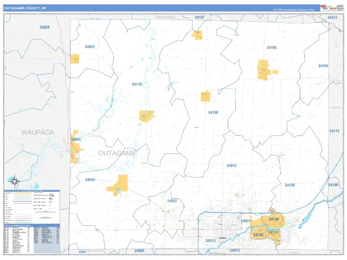The height and width of the screenshot is (260, 347).
Task: Click the map publisher logo
Action: click(328, 8)
